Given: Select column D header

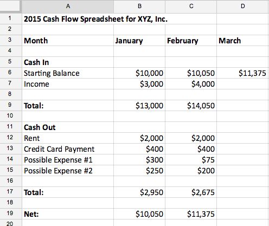Looking at the screenshot, I should point(242,7).
